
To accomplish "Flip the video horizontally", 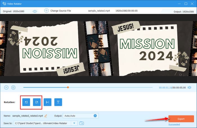I will click(48, 102).
